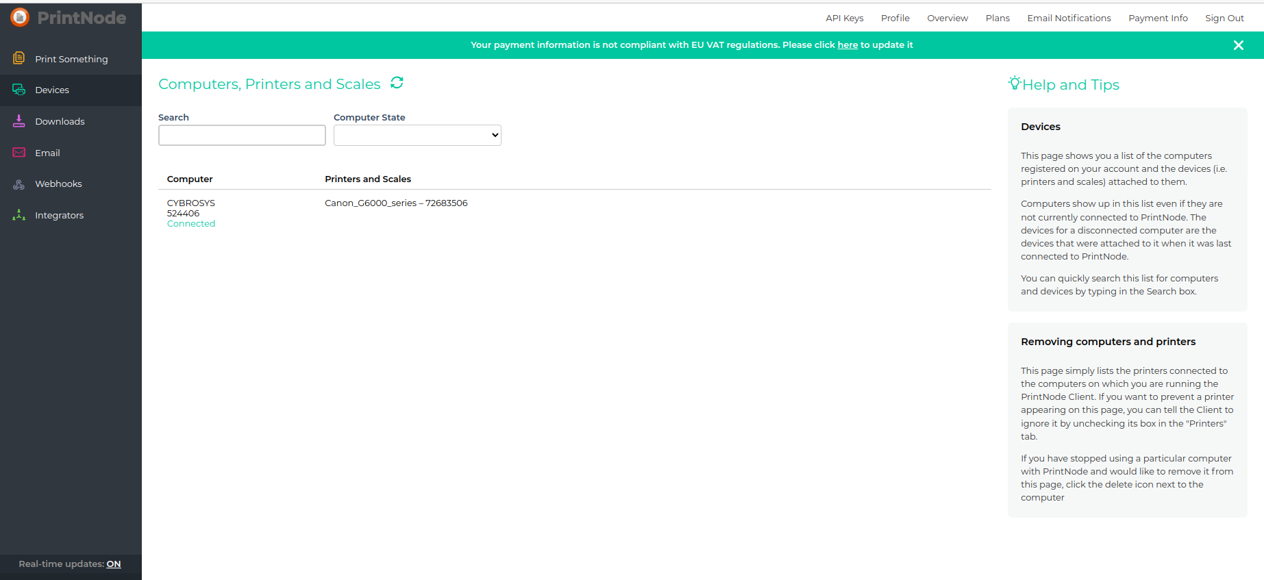Open the Print Something menu item
The height and width of the screenshot is (580, 1264).
point(71,59)
